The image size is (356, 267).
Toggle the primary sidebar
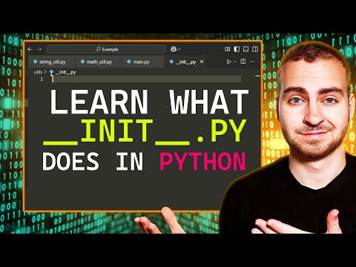point(237,49)
